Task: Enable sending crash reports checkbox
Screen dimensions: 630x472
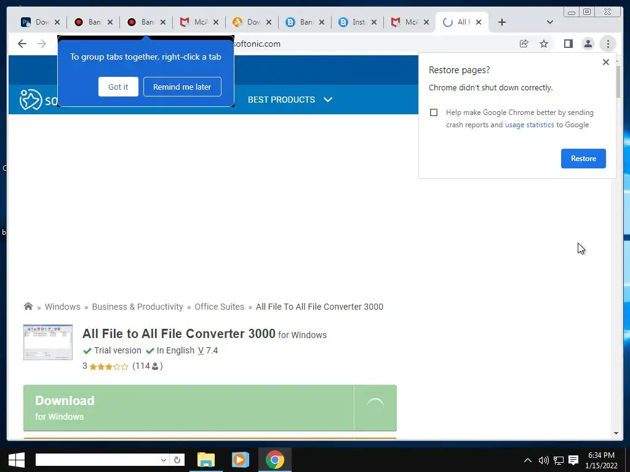Action: [434, 112]
